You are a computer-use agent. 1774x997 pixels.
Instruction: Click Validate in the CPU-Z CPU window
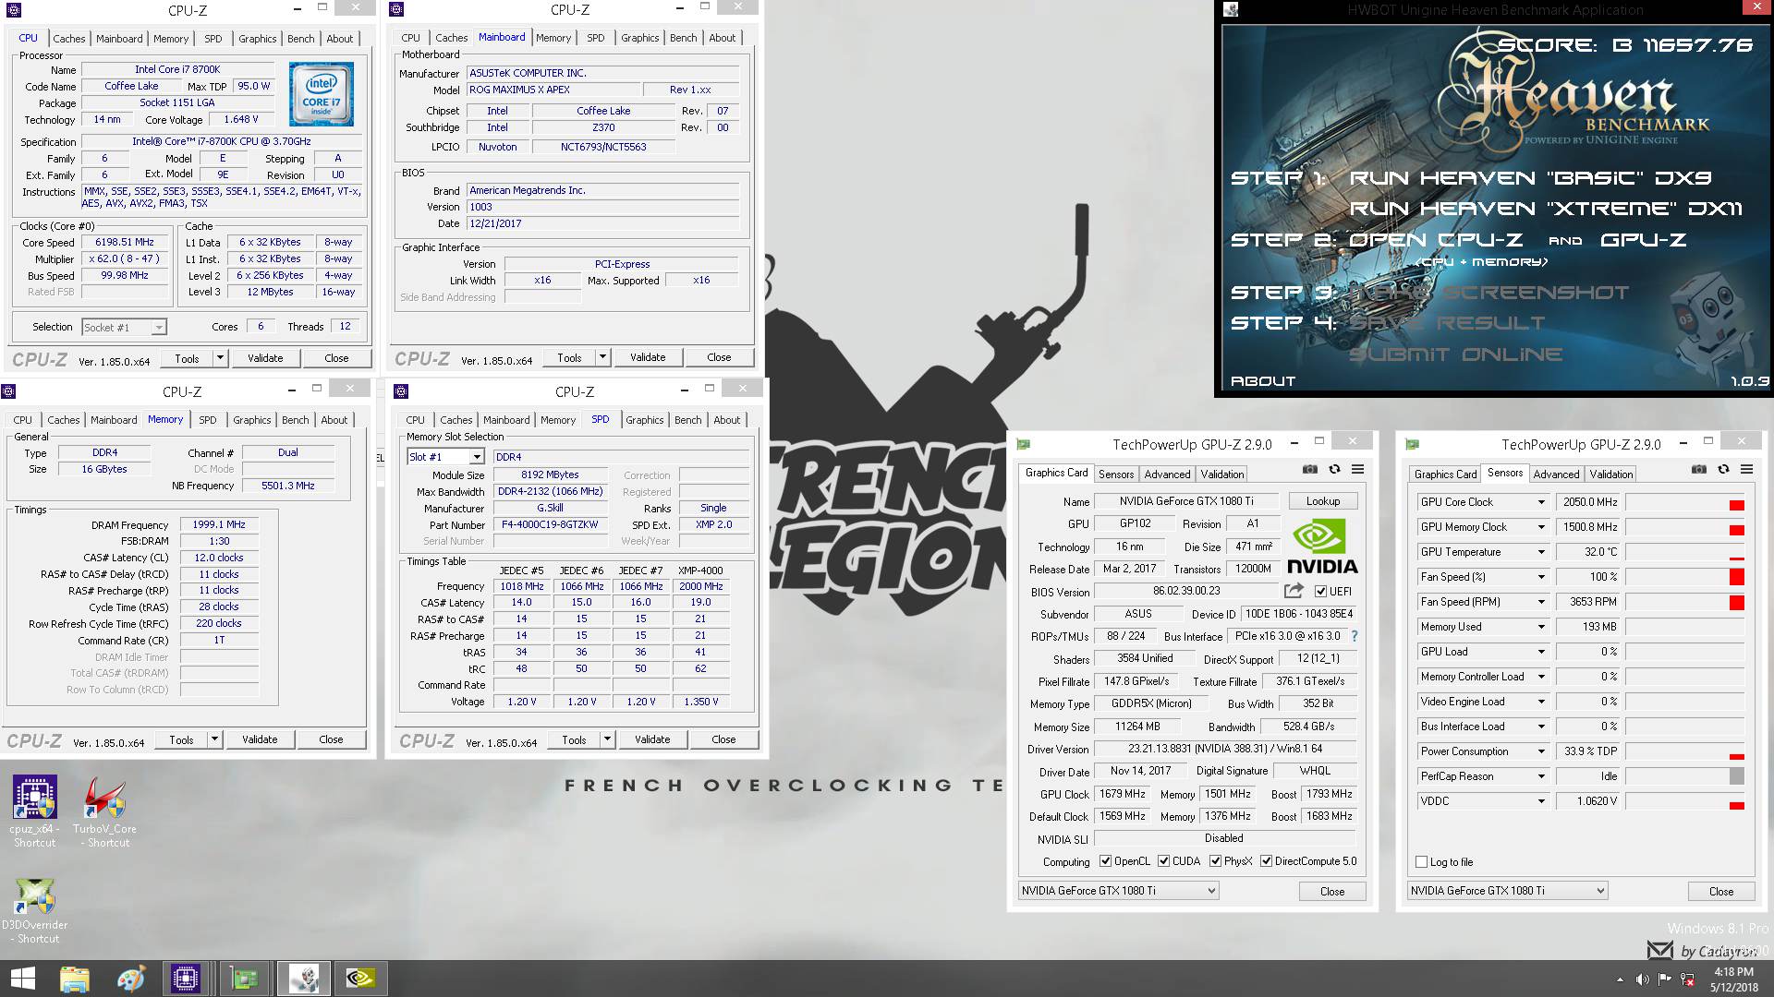[265, 358]
